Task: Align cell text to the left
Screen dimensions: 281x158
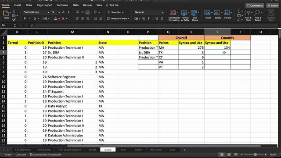Action: [x=77, y=18]
